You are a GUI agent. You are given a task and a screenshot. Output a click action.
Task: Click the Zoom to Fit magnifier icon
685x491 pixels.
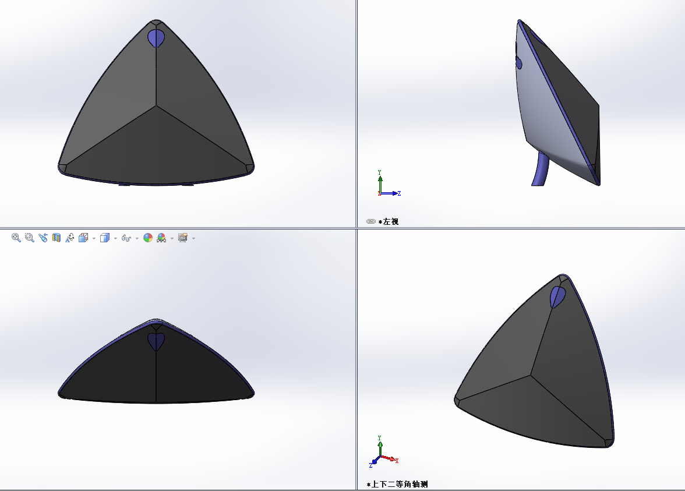[x=16, y=238]
